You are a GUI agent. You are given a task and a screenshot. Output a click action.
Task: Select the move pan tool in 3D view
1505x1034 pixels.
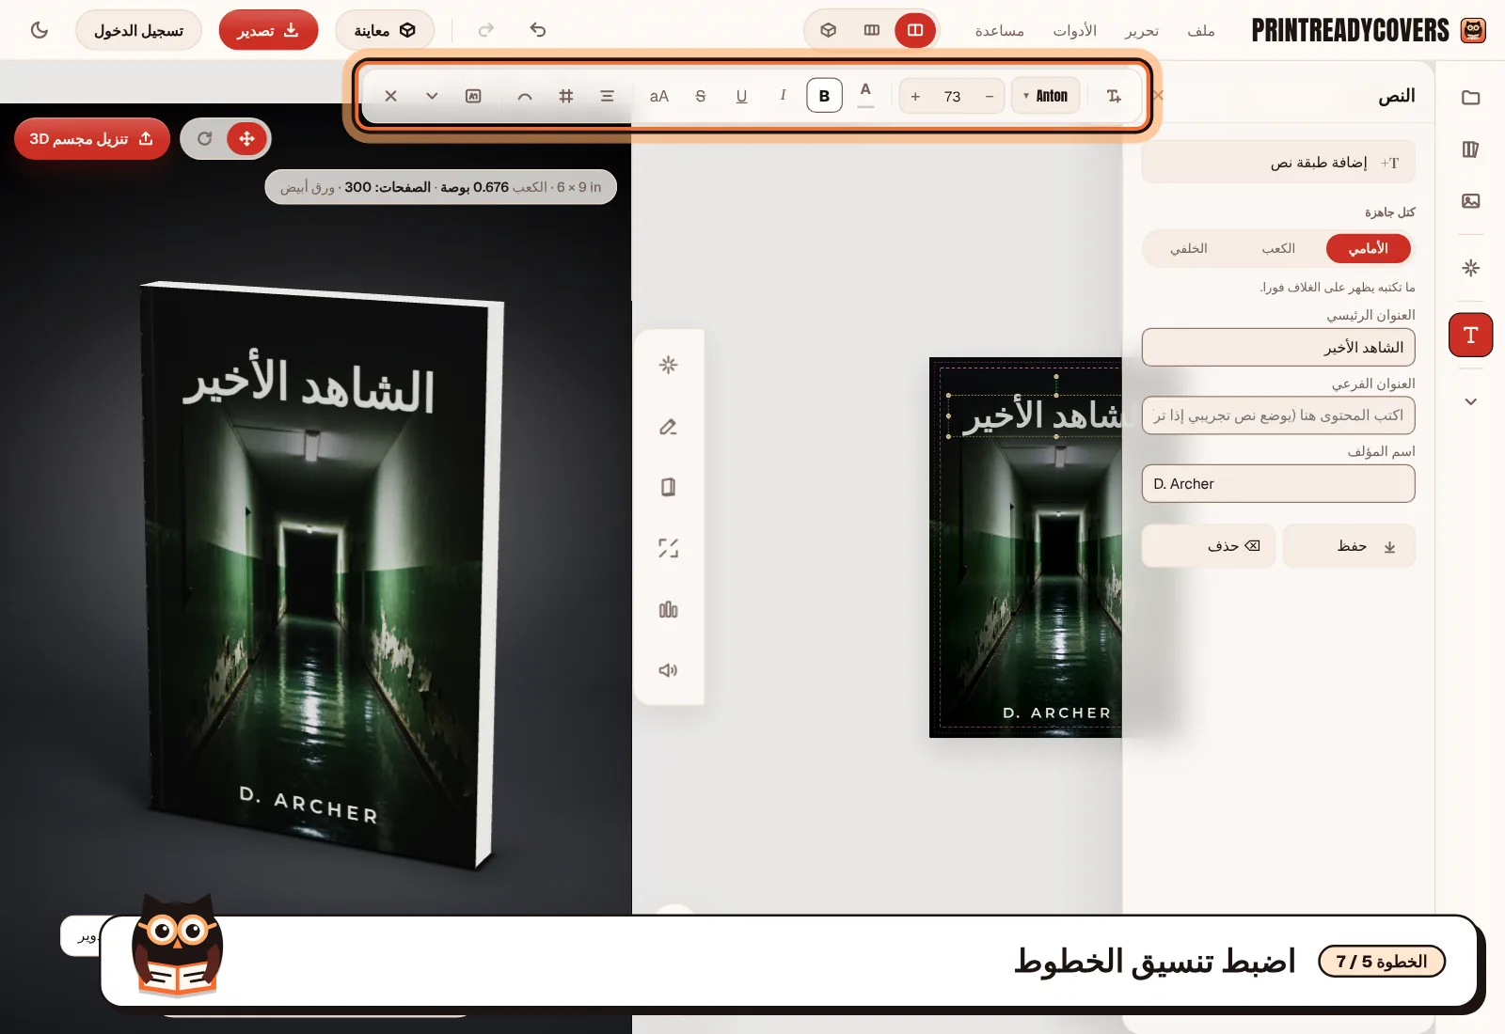click(x=247, y=139)
